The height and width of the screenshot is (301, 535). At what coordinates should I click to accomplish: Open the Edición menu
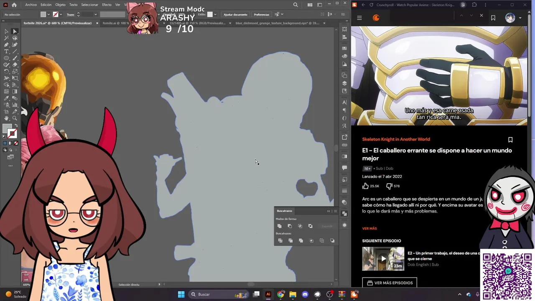pos(46,5)
